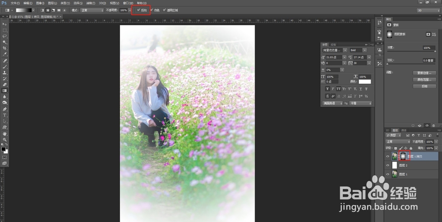Screen dimensions: 442x222
Task: Open the 美国英语 language dropdown
Action: coord(333,103)
